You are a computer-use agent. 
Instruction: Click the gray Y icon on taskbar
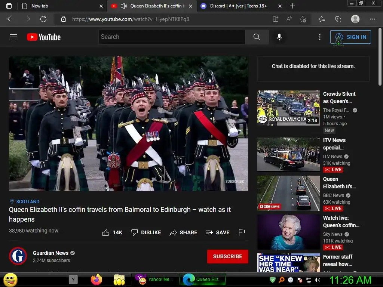tap(73, 280)
